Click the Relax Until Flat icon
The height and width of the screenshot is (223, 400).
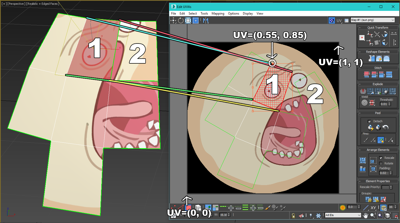pyautogui.click(x=379, y=58)
